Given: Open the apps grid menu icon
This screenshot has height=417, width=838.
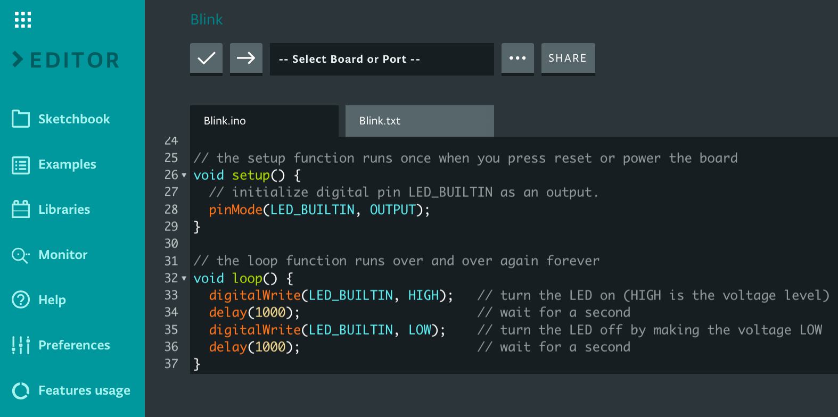Looking at the screenshot, I should pyautogui.click(x=23, y=20).
